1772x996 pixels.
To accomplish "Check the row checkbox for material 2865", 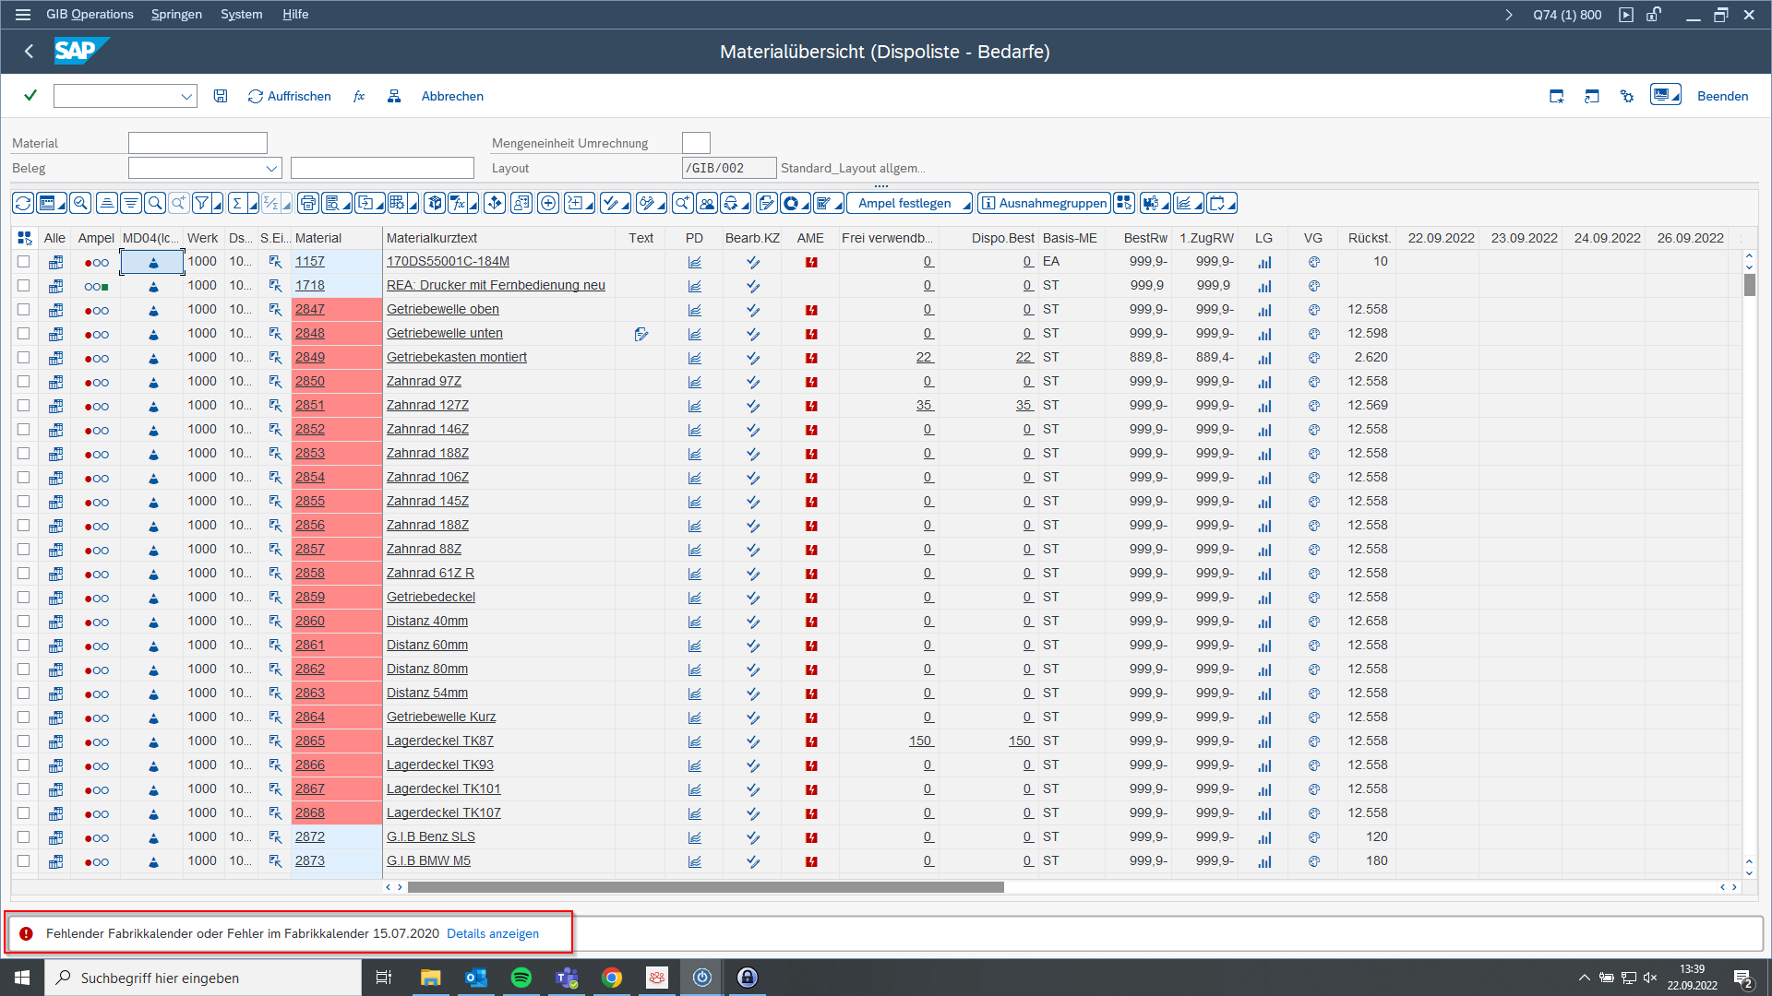I will [24, 741].
